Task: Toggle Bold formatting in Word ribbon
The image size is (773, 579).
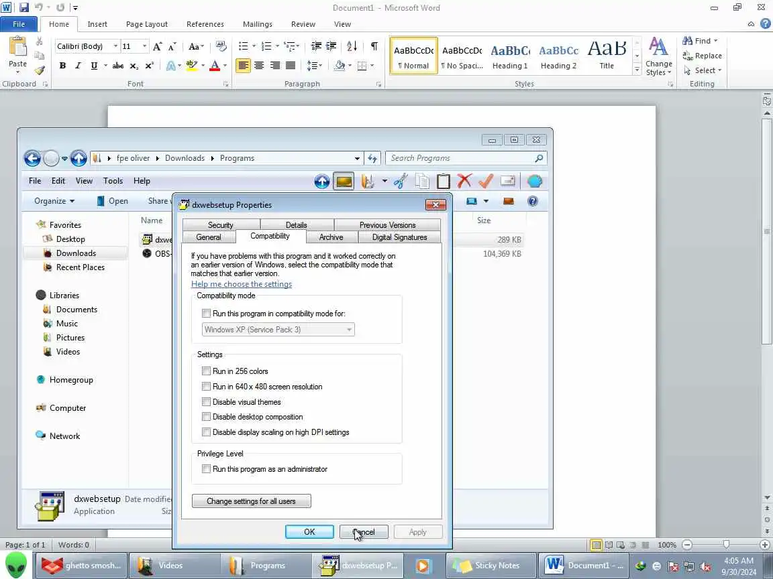Action: click(62, 66)
